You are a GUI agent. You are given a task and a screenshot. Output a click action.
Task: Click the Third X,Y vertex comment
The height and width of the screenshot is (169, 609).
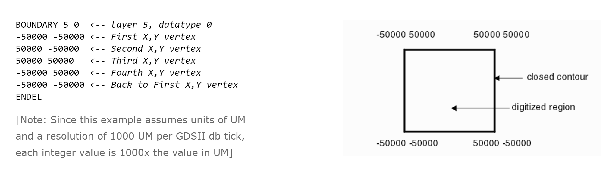tap(153, 61)
